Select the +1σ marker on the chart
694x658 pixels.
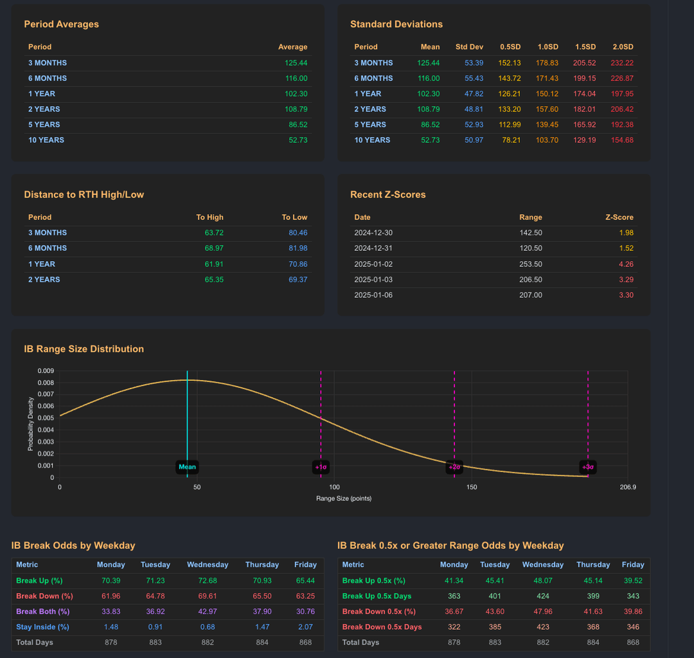321,466
